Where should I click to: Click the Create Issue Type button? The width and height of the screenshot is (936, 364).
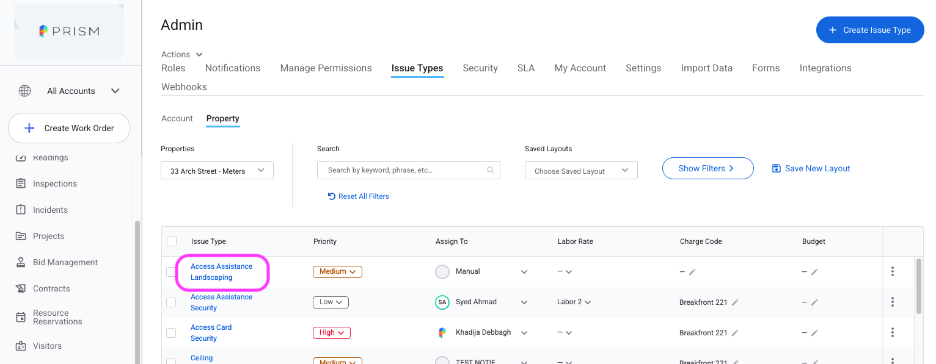tap(870, 29)
